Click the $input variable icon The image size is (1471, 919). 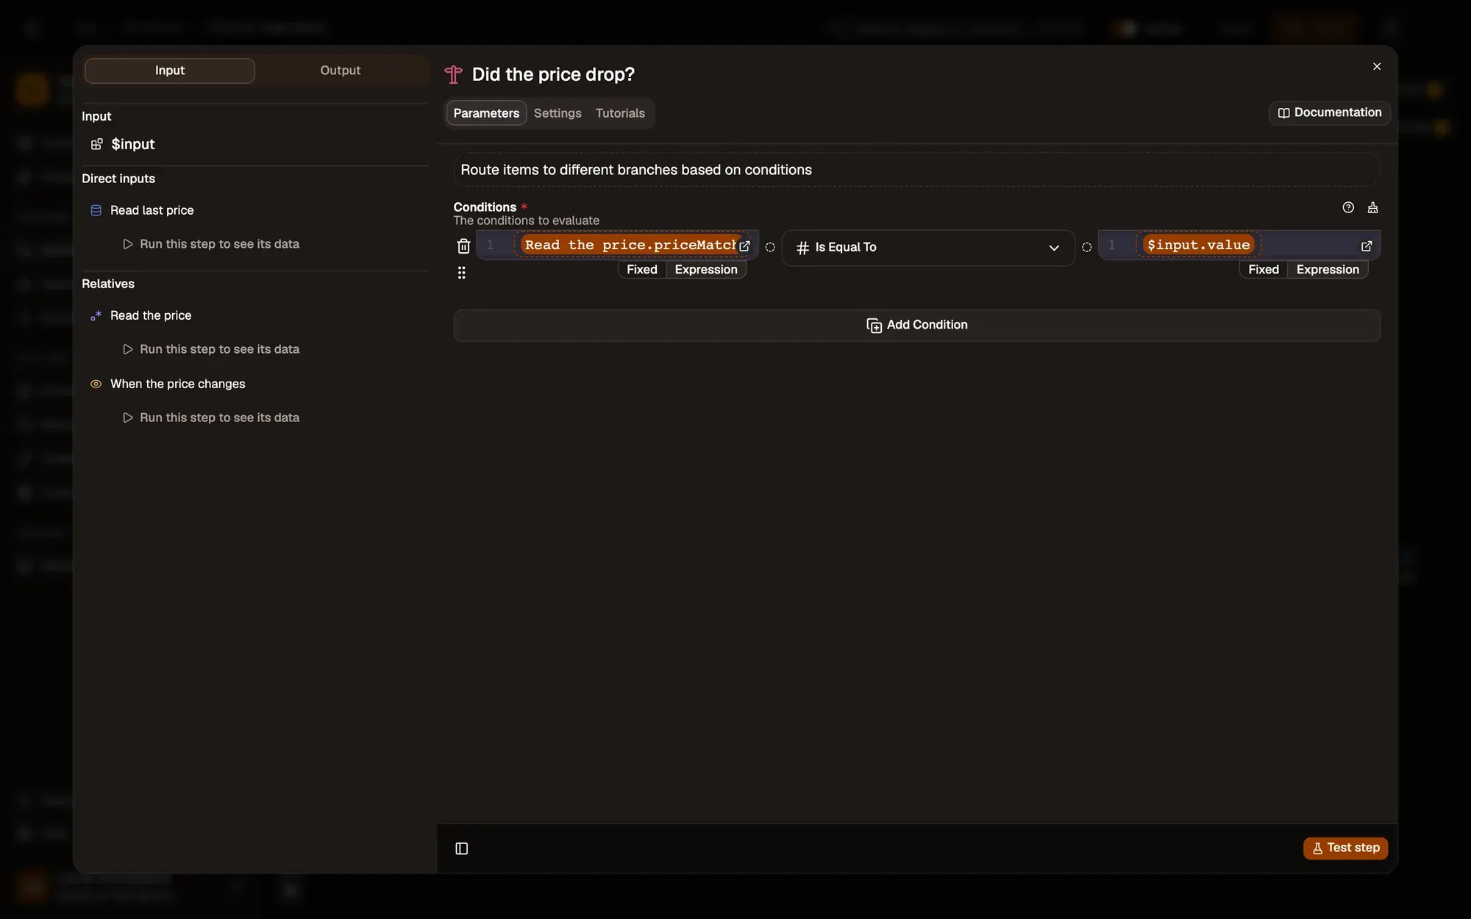96,144
